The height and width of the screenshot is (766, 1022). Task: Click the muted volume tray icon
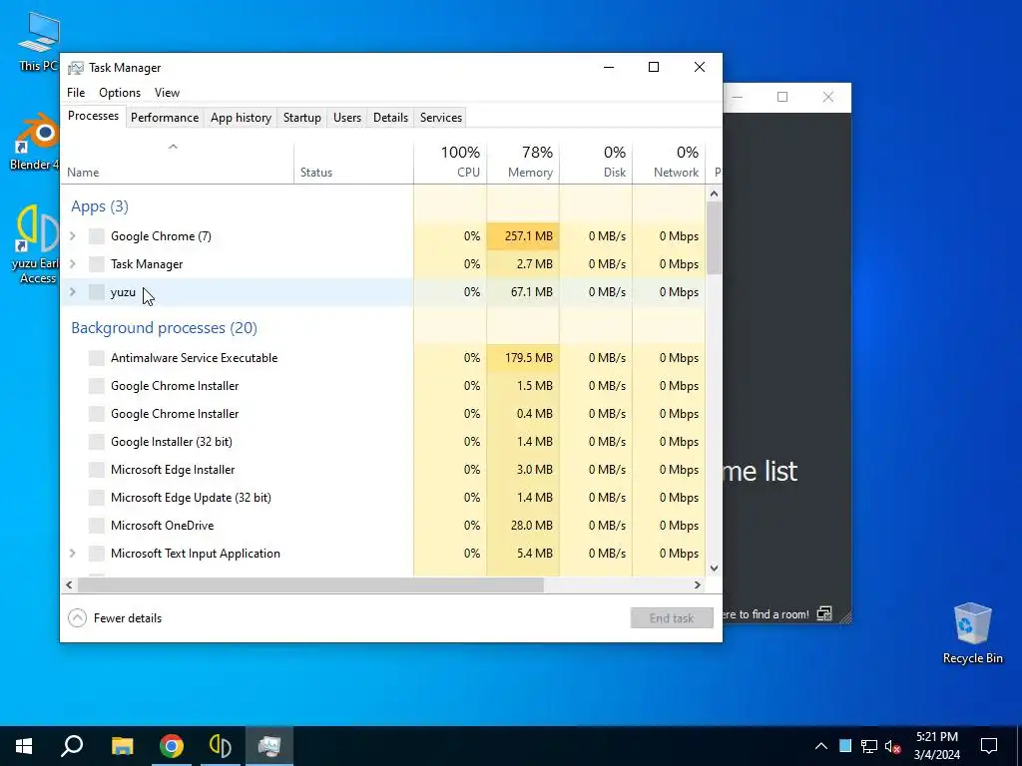pos(893,746)
